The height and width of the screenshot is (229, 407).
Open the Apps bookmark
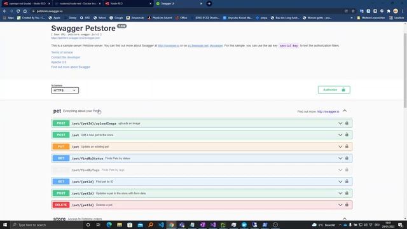pos(8,18)
